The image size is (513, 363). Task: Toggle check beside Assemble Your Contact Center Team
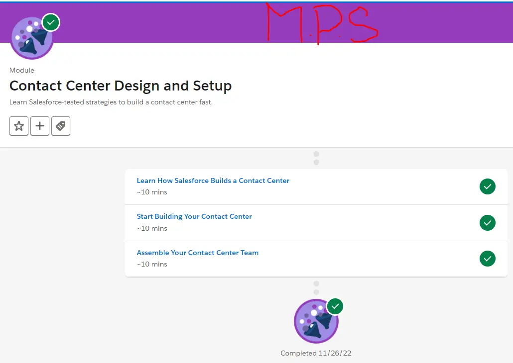pyautogui.click(x=487, y=259)
